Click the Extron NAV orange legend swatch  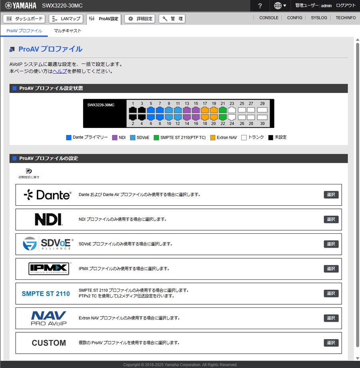coord(213,137)
